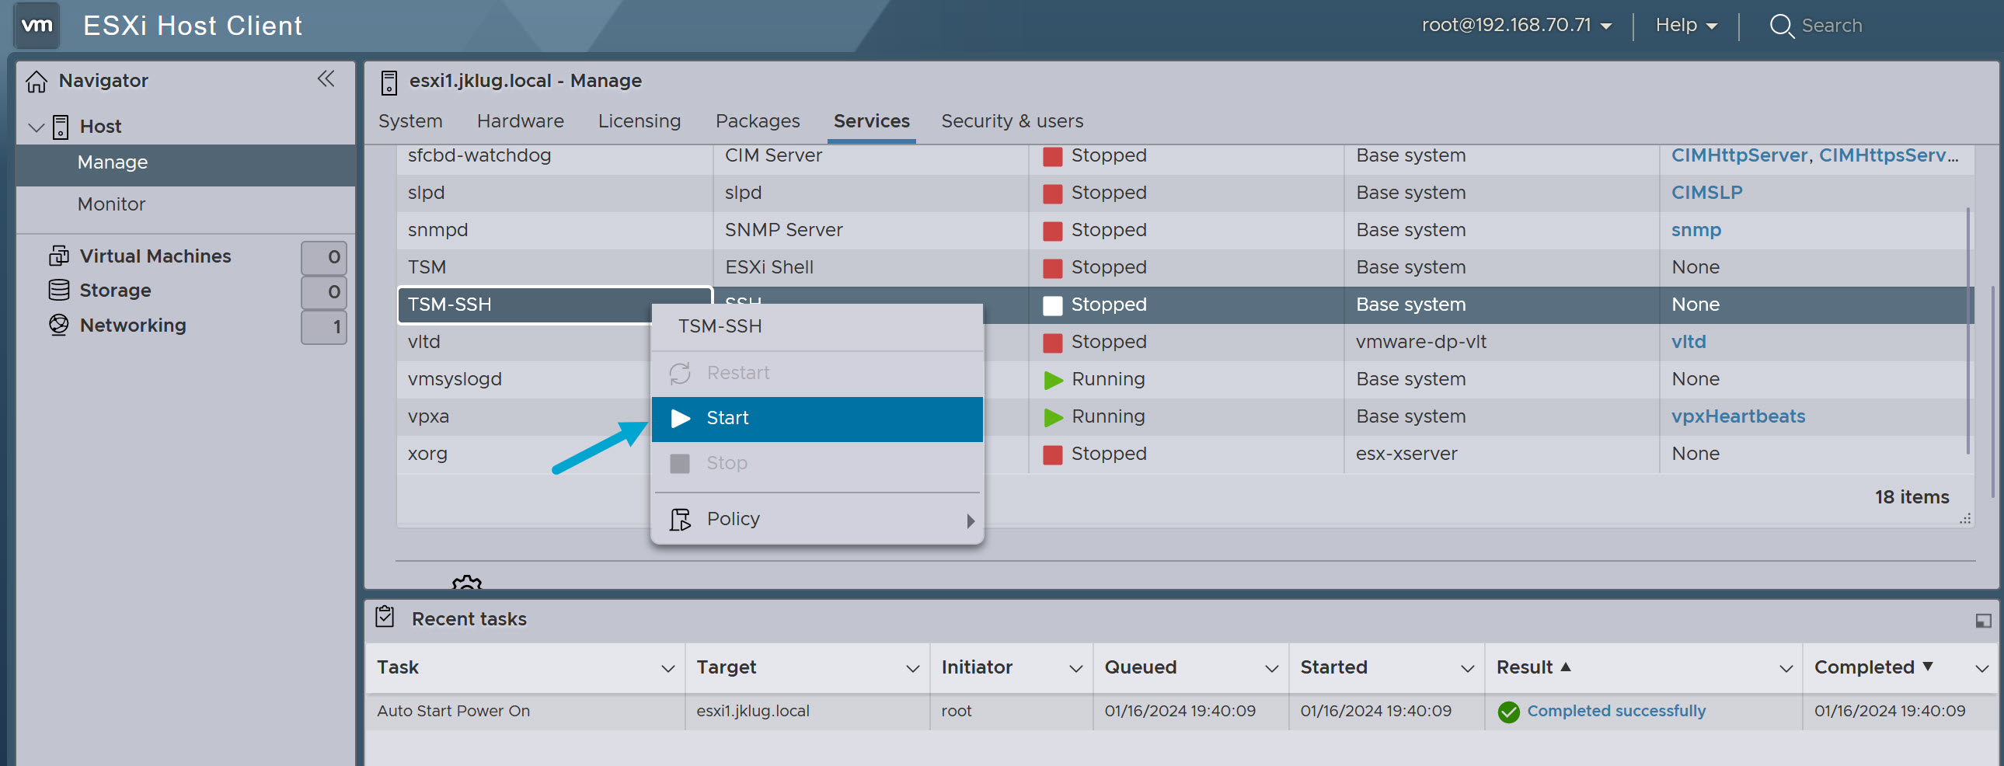Image resolution: width=2004 pixels, height=766 pixels.
Task: Open Search using the magnifier icon
Action: click(1782, 26)
